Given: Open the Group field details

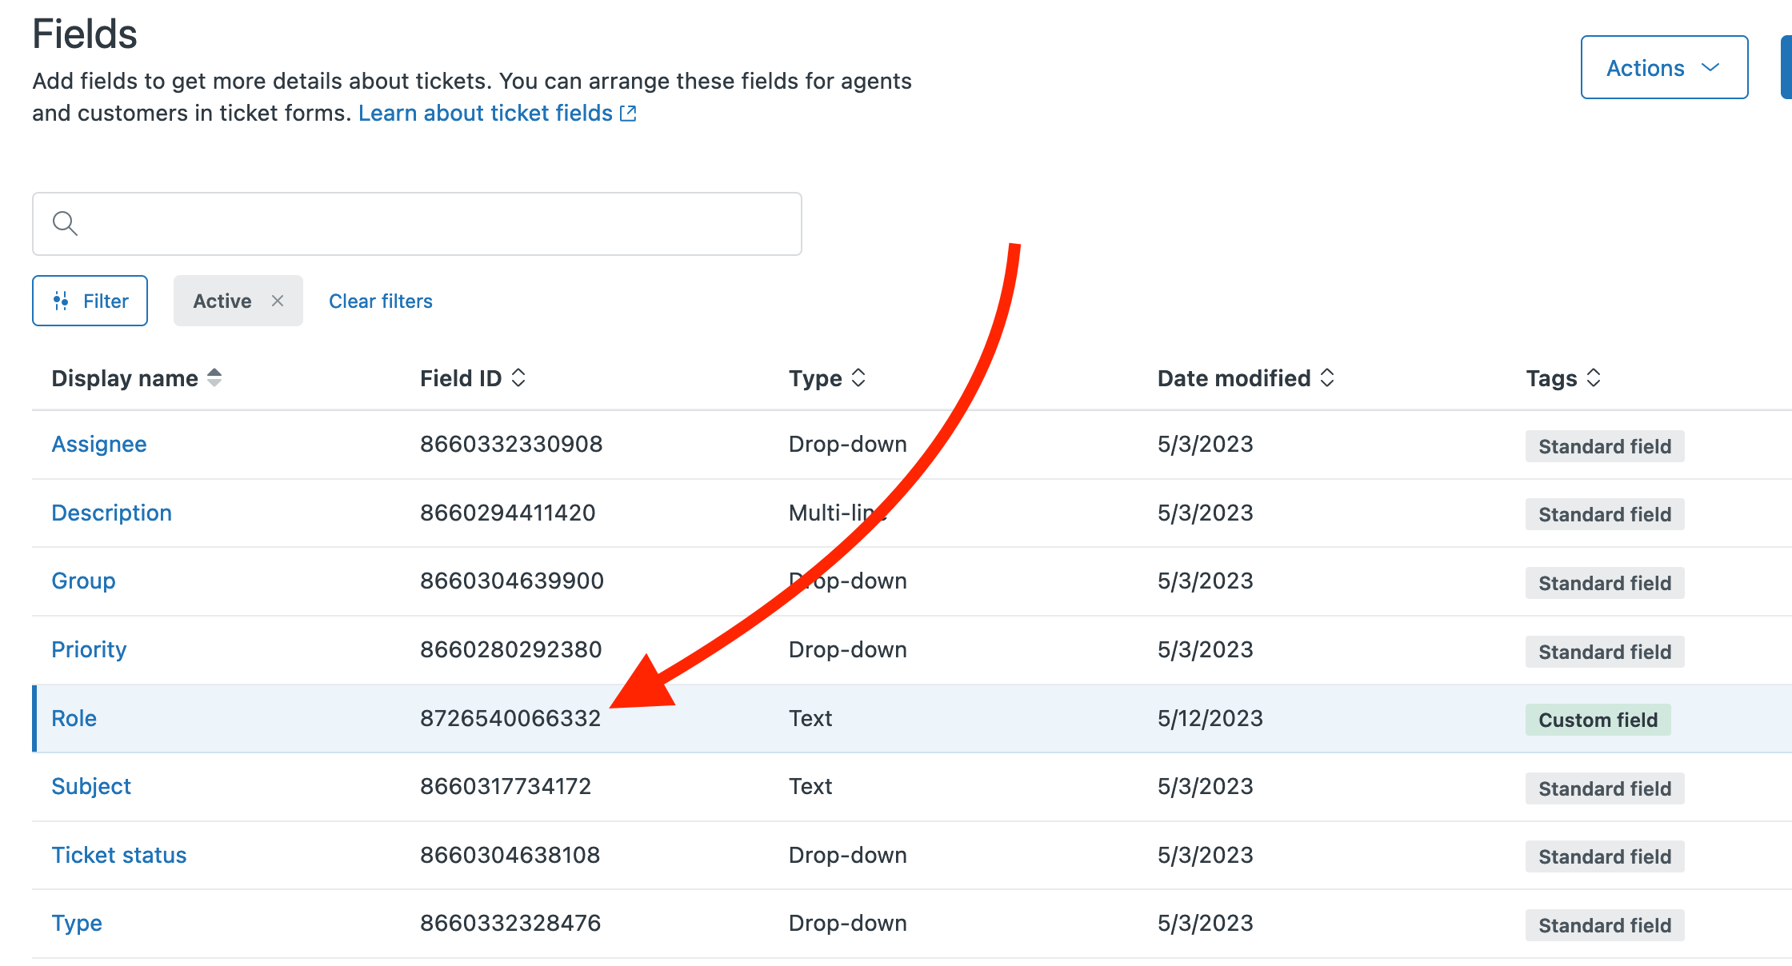Looking at the screenshot, I should [x=83, y=581].
